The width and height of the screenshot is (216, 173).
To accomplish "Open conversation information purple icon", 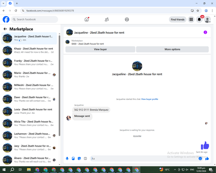I will tap(205, 32).
